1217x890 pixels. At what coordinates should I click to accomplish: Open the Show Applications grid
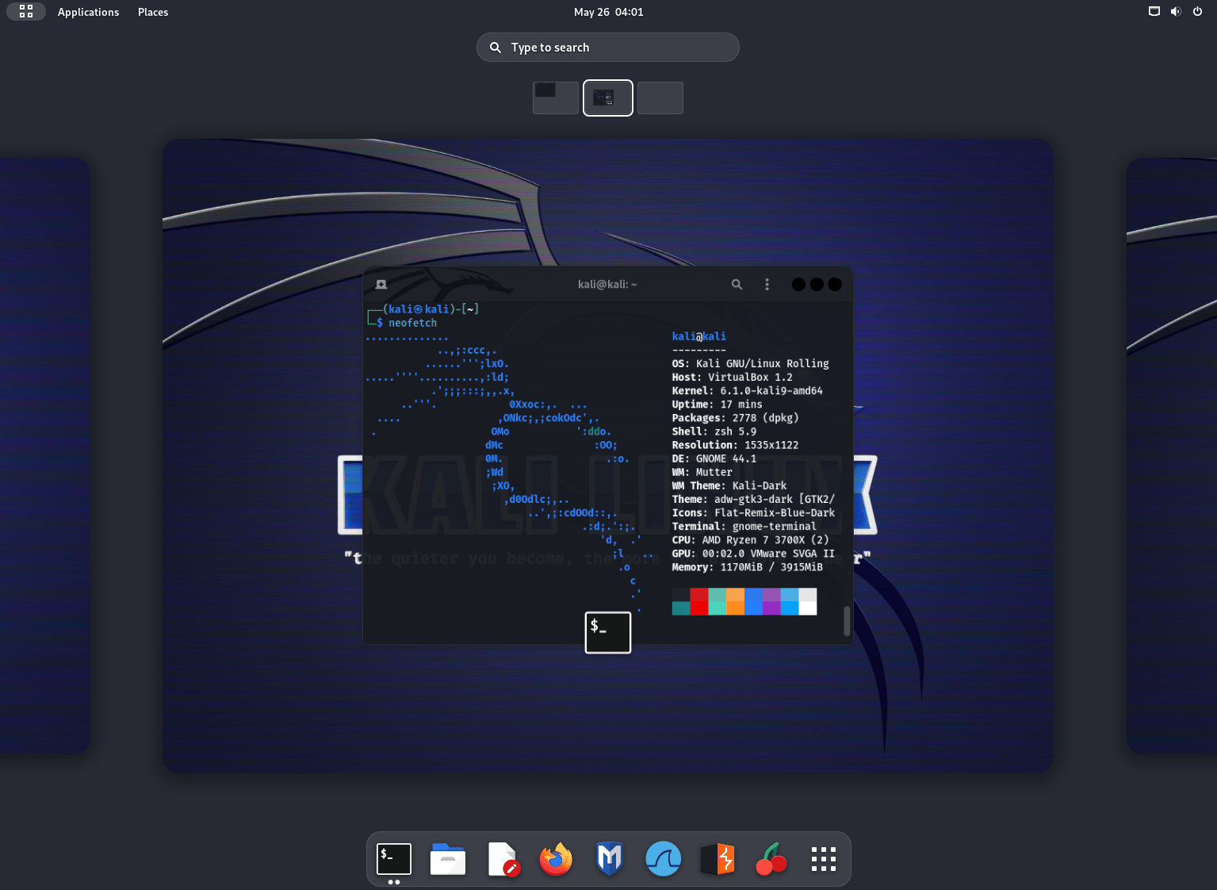tap(823, 858)
